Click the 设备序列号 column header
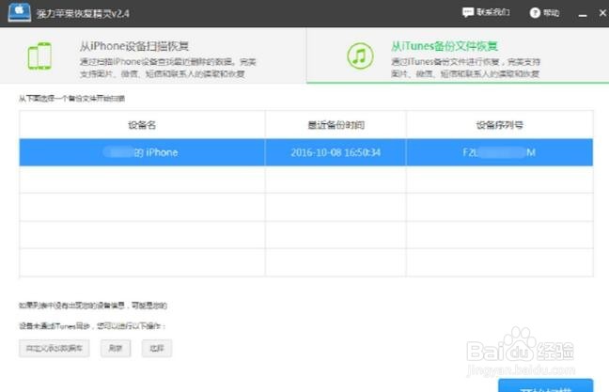Screen dimensions: 609x392 [499, 125]
